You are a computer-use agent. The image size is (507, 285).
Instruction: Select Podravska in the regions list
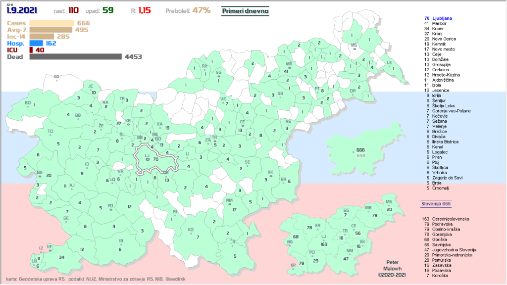click(x=443, y=224)
